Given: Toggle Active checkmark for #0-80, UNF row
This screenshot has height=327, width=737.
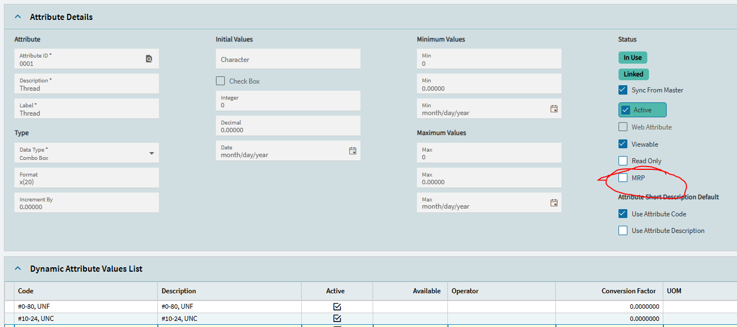Looking at the screenshot, I should pyautogui.click(x=337, y=307).
